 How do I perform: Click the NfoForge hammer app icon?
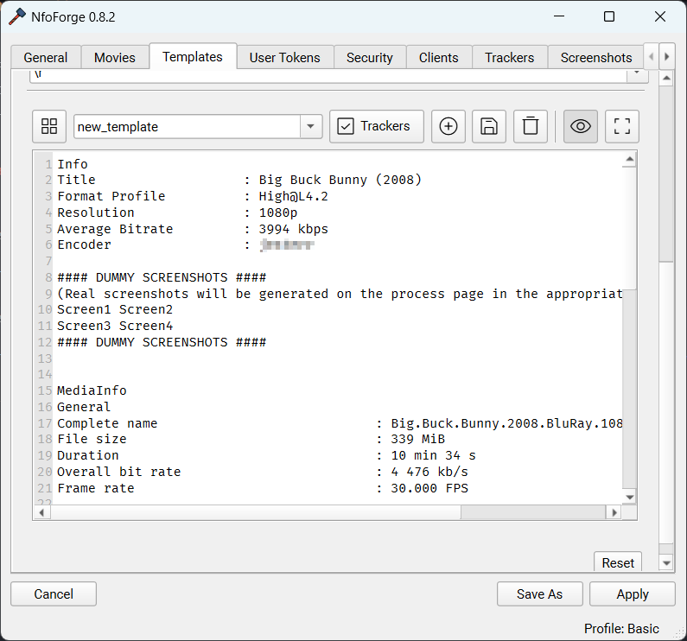pos(17,16)
